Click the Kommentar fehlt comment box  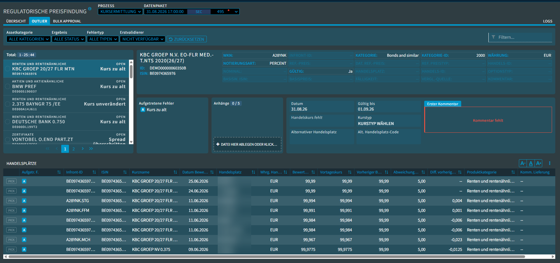(x=488, y=120)
